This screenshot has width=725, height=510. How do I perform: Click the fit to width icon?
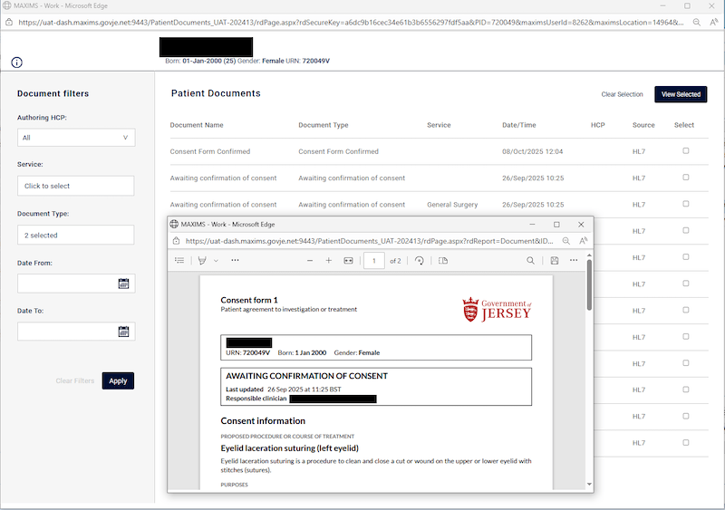(348, 261)
